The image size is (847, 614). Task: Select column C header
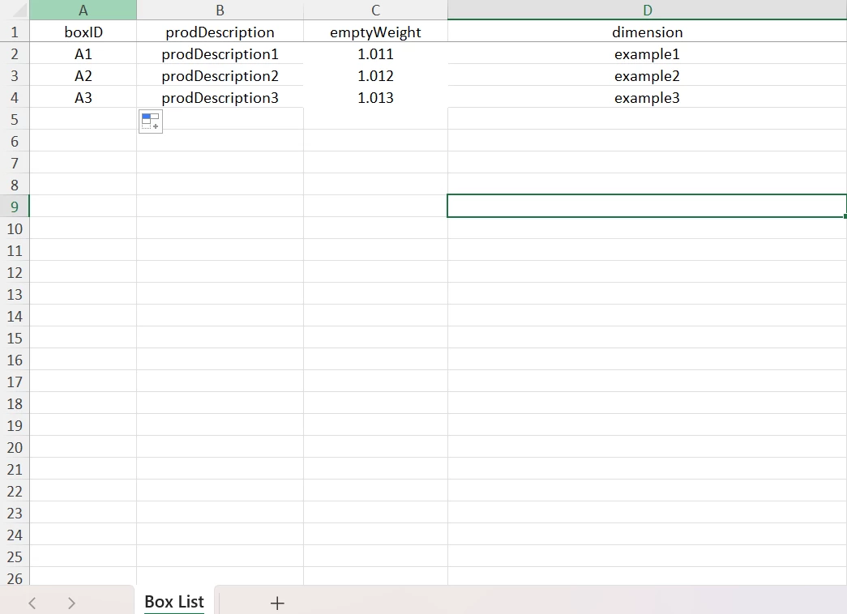375,10
